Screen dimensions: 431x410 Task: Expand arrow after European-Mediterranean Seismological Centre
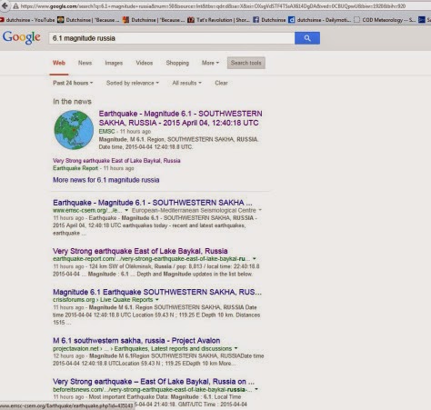260,210
